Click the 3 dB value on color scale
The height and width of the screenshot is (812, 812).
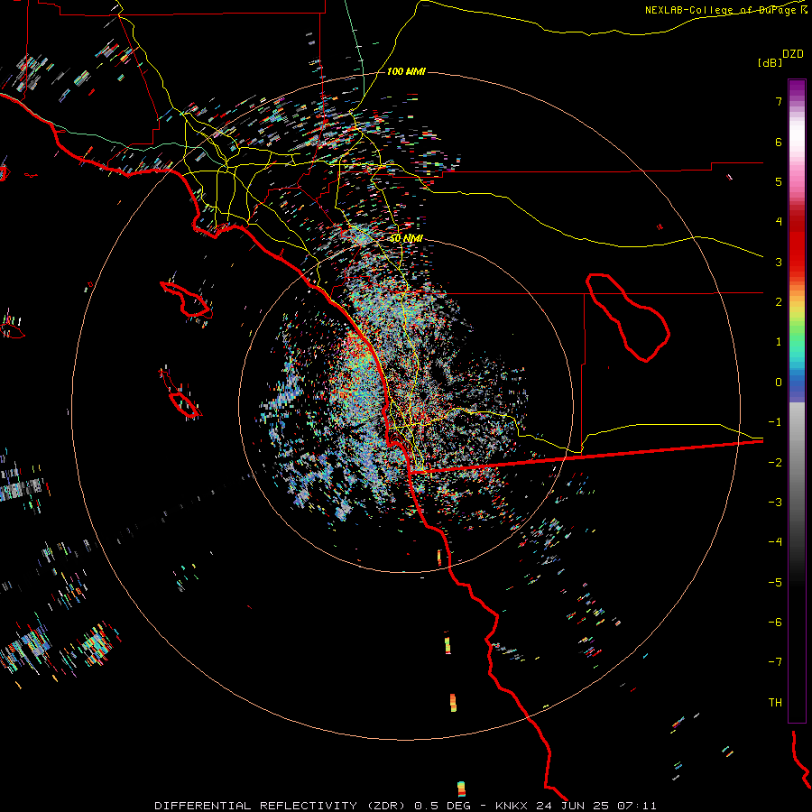[779, 262]
